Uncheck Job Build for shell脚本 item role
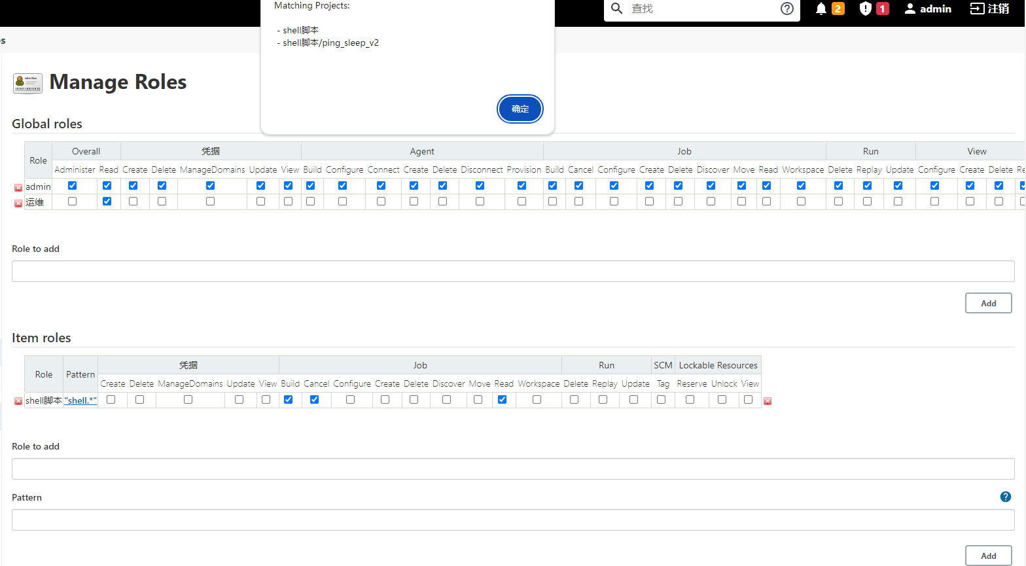This screenshot has width=1026, height=566. 289,400
